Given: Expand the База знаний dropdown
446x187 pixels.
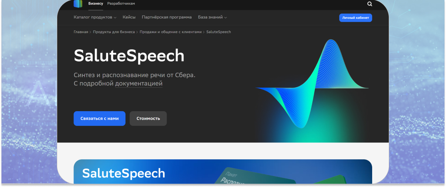Looking at the screenshot, I should (212, 17).
